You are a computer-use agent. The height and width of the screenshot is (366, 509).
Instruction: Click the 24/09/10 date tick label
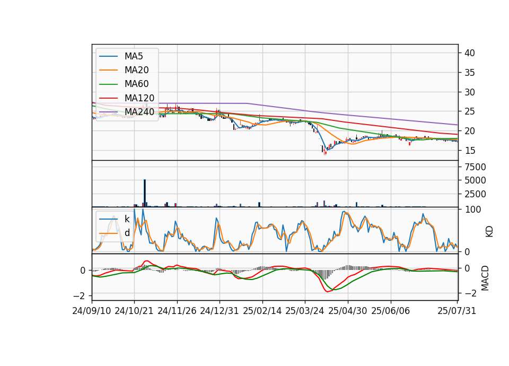[92, 311]
